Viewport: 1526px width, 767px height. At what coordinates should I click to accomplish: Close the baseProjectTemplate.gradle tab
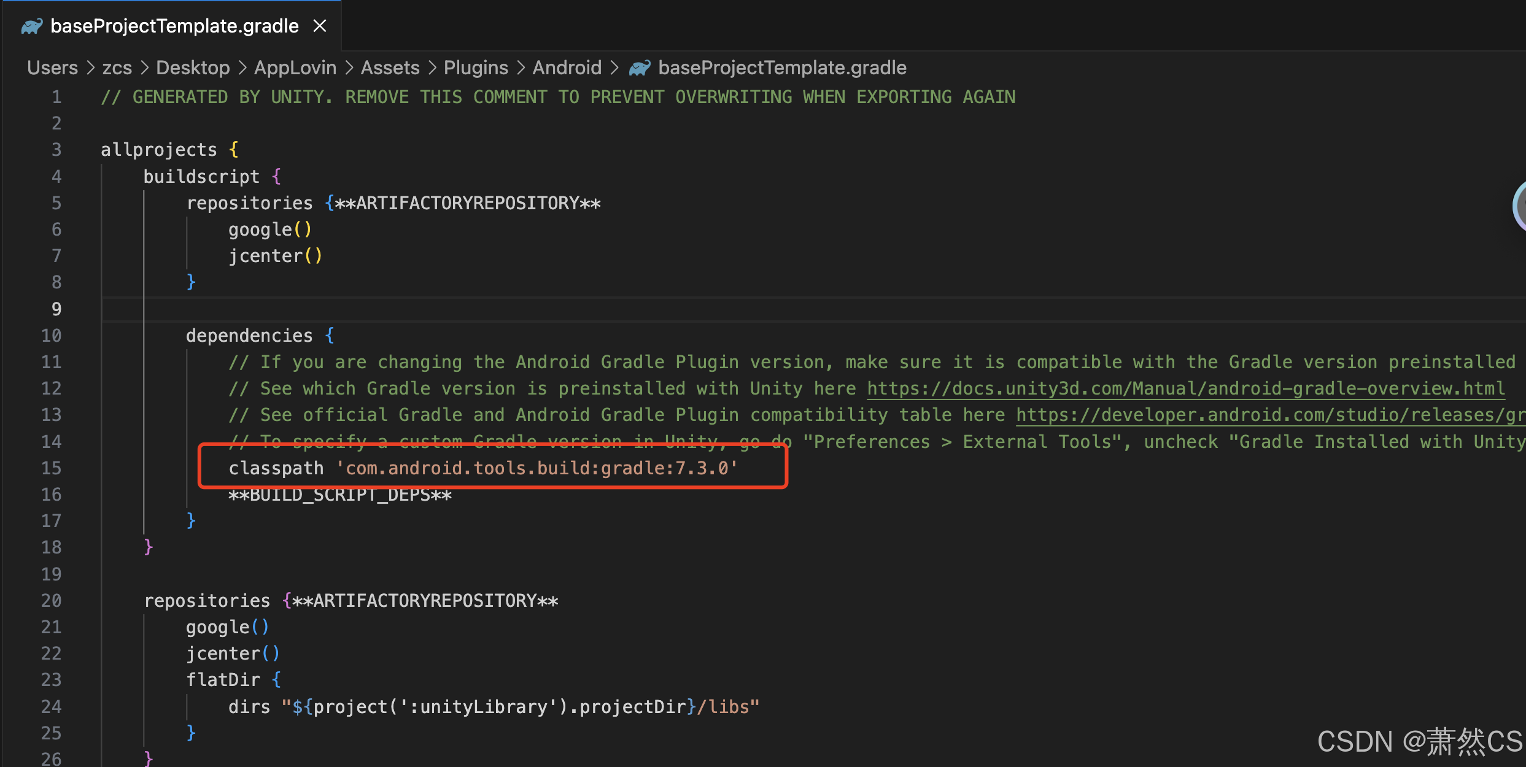(319, 26)
